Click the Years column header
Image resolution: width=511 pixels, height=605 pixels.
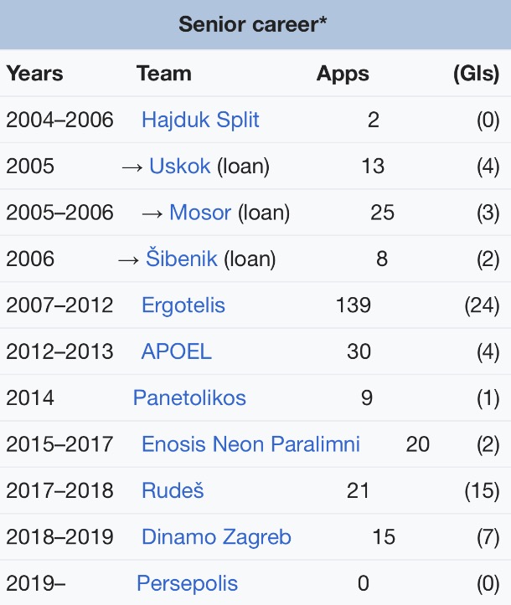34,74
